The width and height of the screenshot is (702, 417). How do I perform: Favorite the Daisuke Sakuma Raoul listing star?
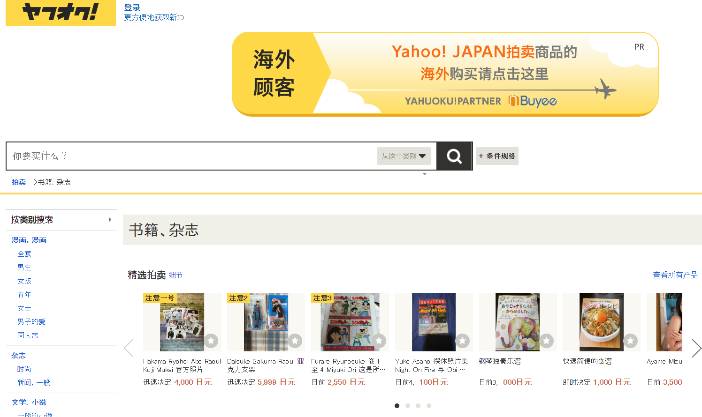[x=295, y=341]
